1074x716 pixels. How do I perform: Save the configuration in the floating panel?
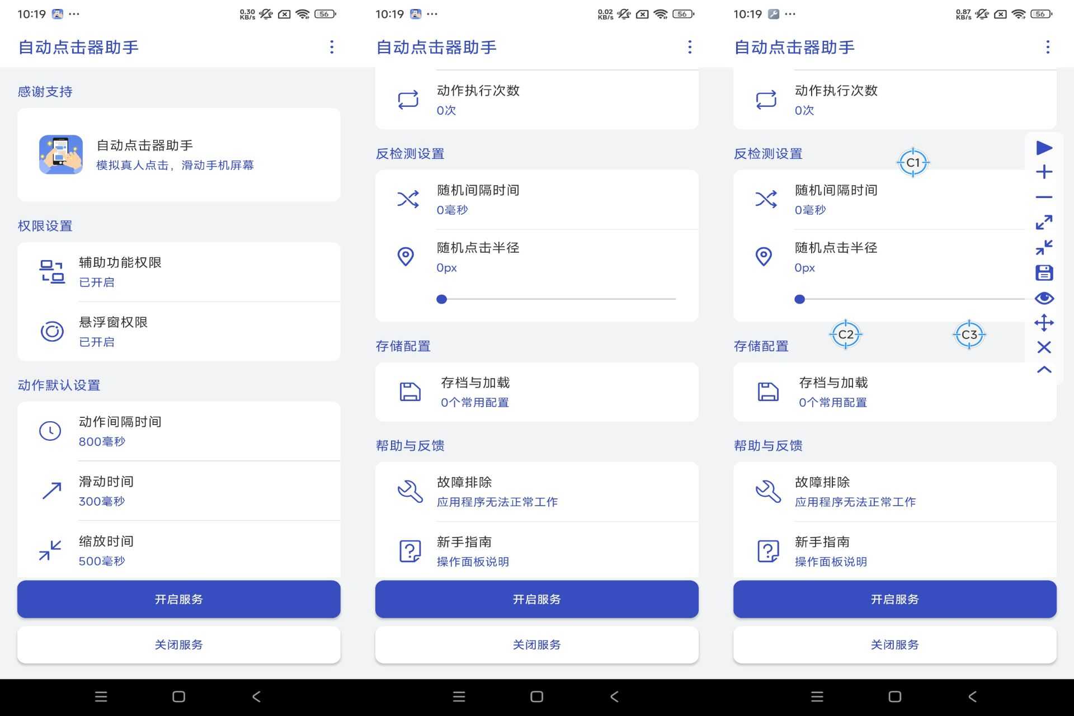[1044, 273]
